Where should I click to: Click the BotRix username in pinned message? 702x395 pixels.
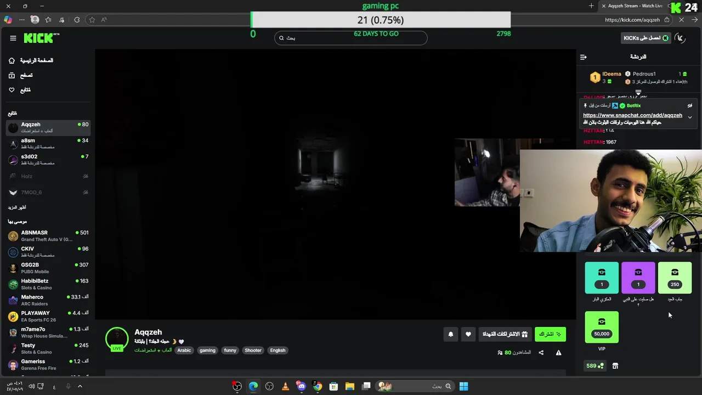point(633,105)
